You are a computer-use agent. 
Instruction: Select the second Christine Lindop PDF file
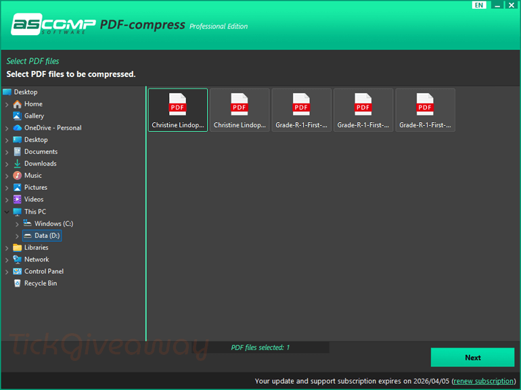pos(240,110)
